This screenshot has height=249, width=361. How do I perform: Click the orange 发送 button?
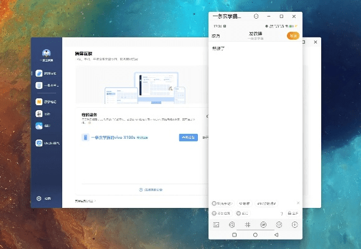click(x=293, y=35)
